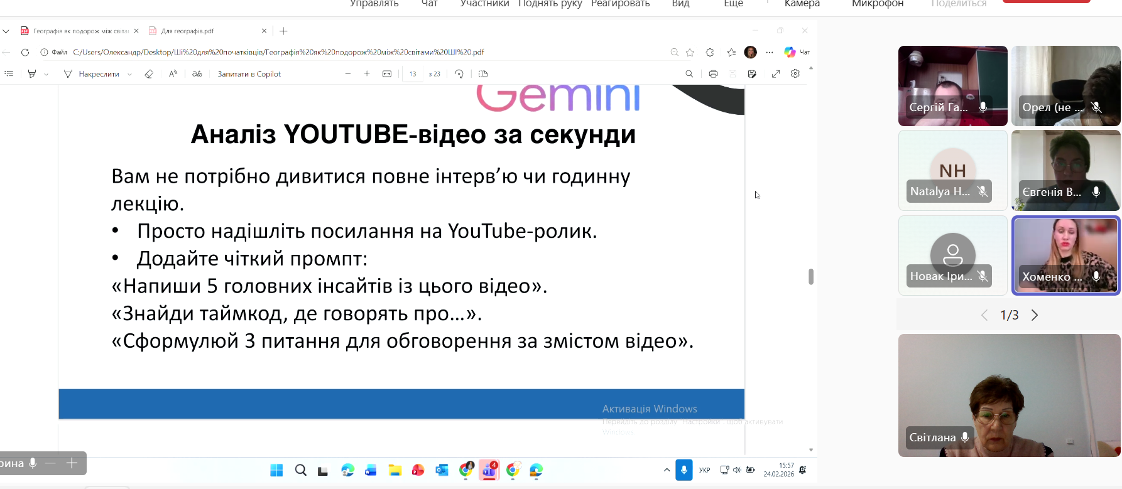Click the fit to width icon
This screenshot has width=1122, height=489.
387,74
